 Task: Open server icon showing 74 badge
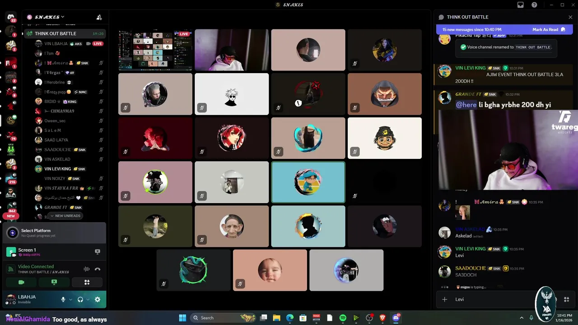(11, 135)
